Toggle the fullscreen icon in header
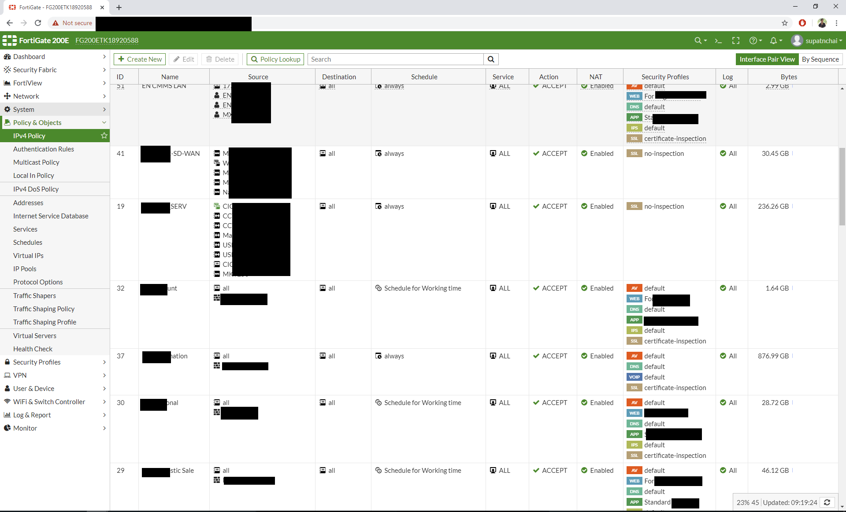The height and width of the screenshot is (512, 846). 736,41
